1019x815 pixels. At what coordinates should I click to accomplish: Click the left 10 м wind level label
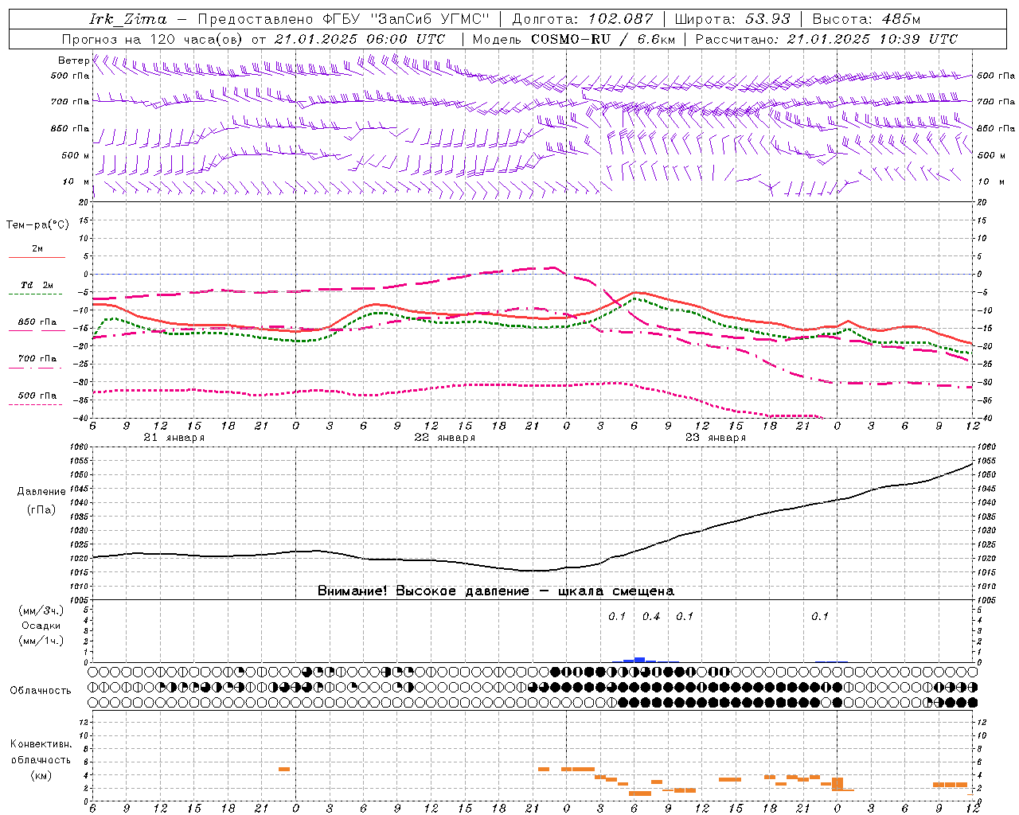coord(76,181)
